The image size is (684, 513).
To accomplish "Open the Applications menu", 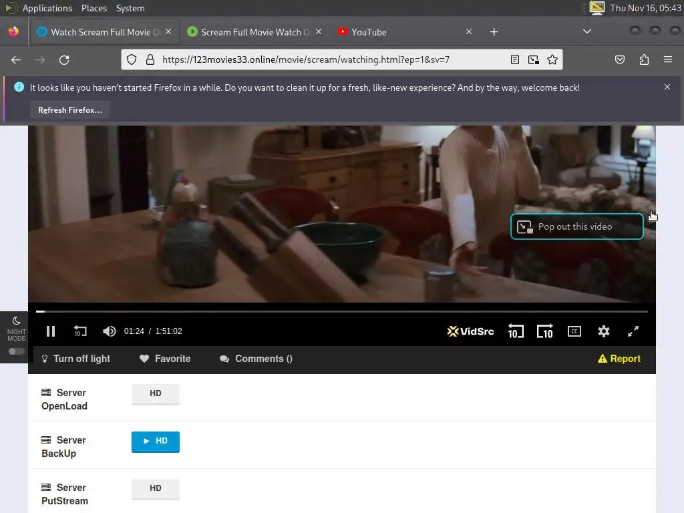I will pos(47,8).
